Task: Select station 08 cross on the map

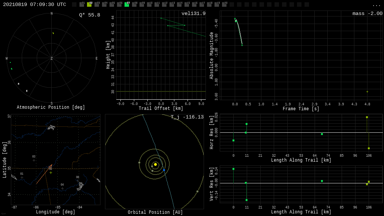Action: tap(78, 181)
